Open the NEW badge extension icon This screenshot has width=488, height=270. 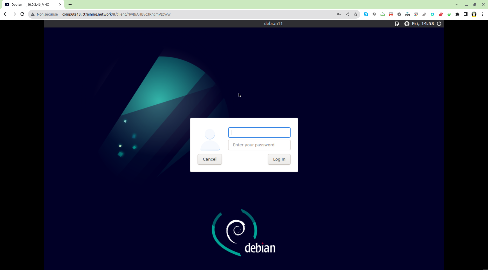(x=408, y=14)
